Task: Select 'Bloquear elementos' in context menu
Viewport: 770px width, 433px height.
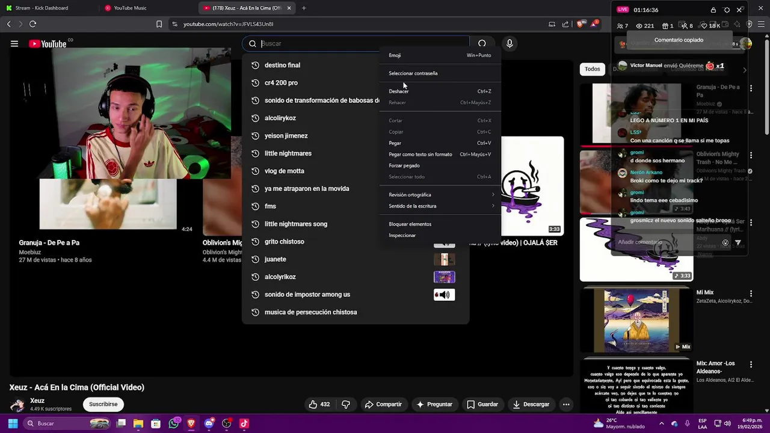Action: pos(440,224)
